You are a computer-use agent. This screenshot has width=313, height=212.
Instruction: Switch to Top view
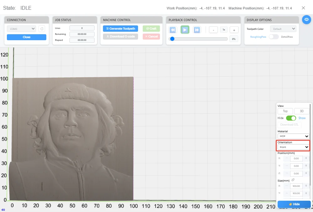coord(285,111)
